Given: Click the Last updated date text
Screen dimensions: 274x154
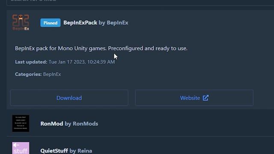Looking at the screenshot, I should click(82, 62).
